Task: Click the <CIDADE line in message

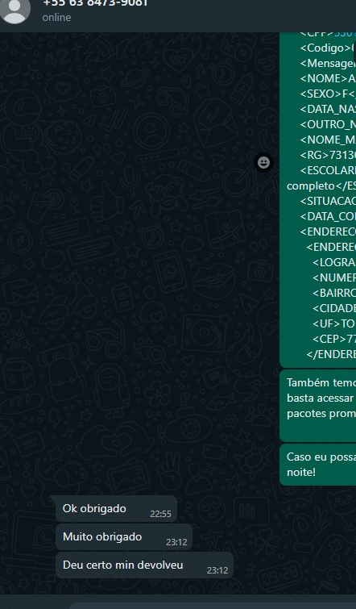Action: coord(334,308)
